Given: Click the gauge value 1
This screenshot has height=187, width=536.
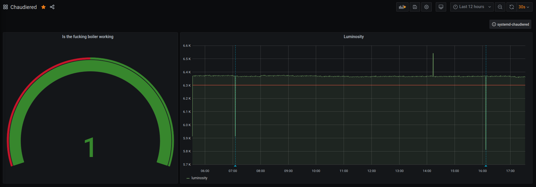Looking at the screenshot, I should tap(90, 147).
